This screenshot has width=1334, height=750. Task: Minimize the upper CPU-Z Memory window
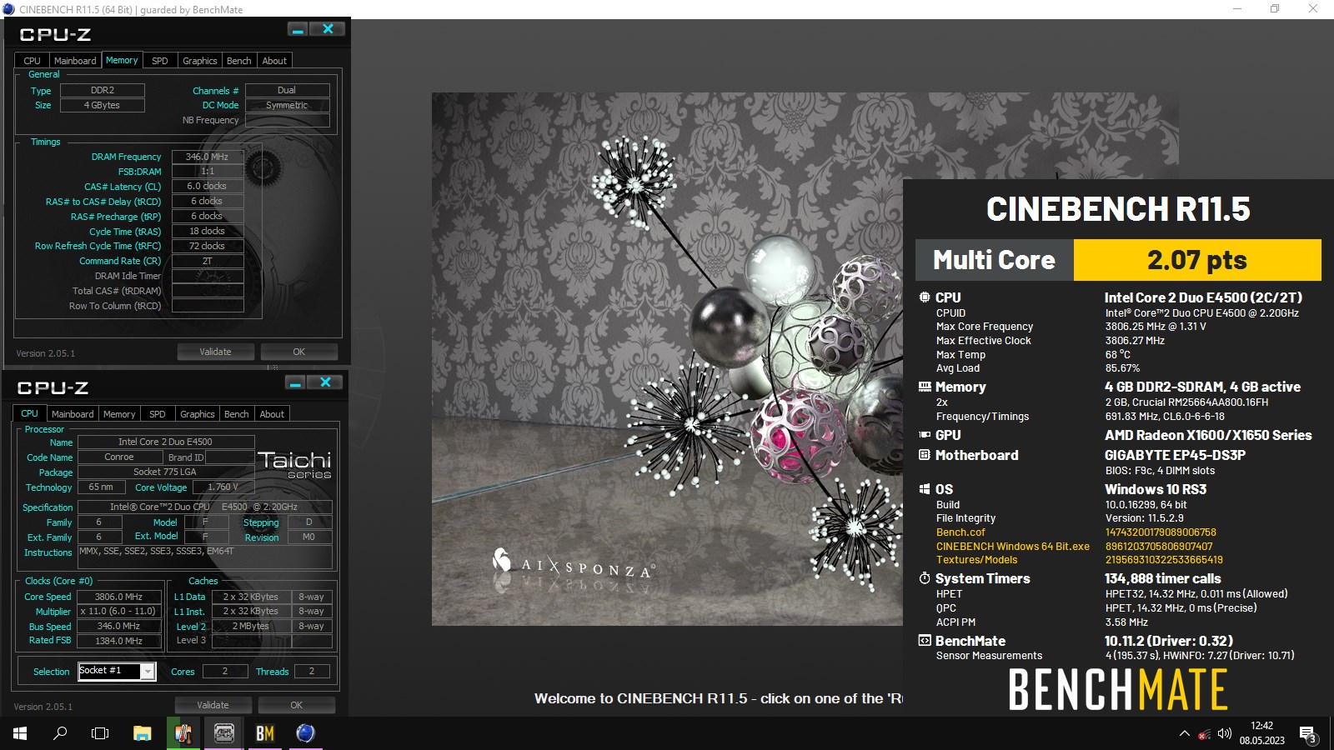(298, 29)
